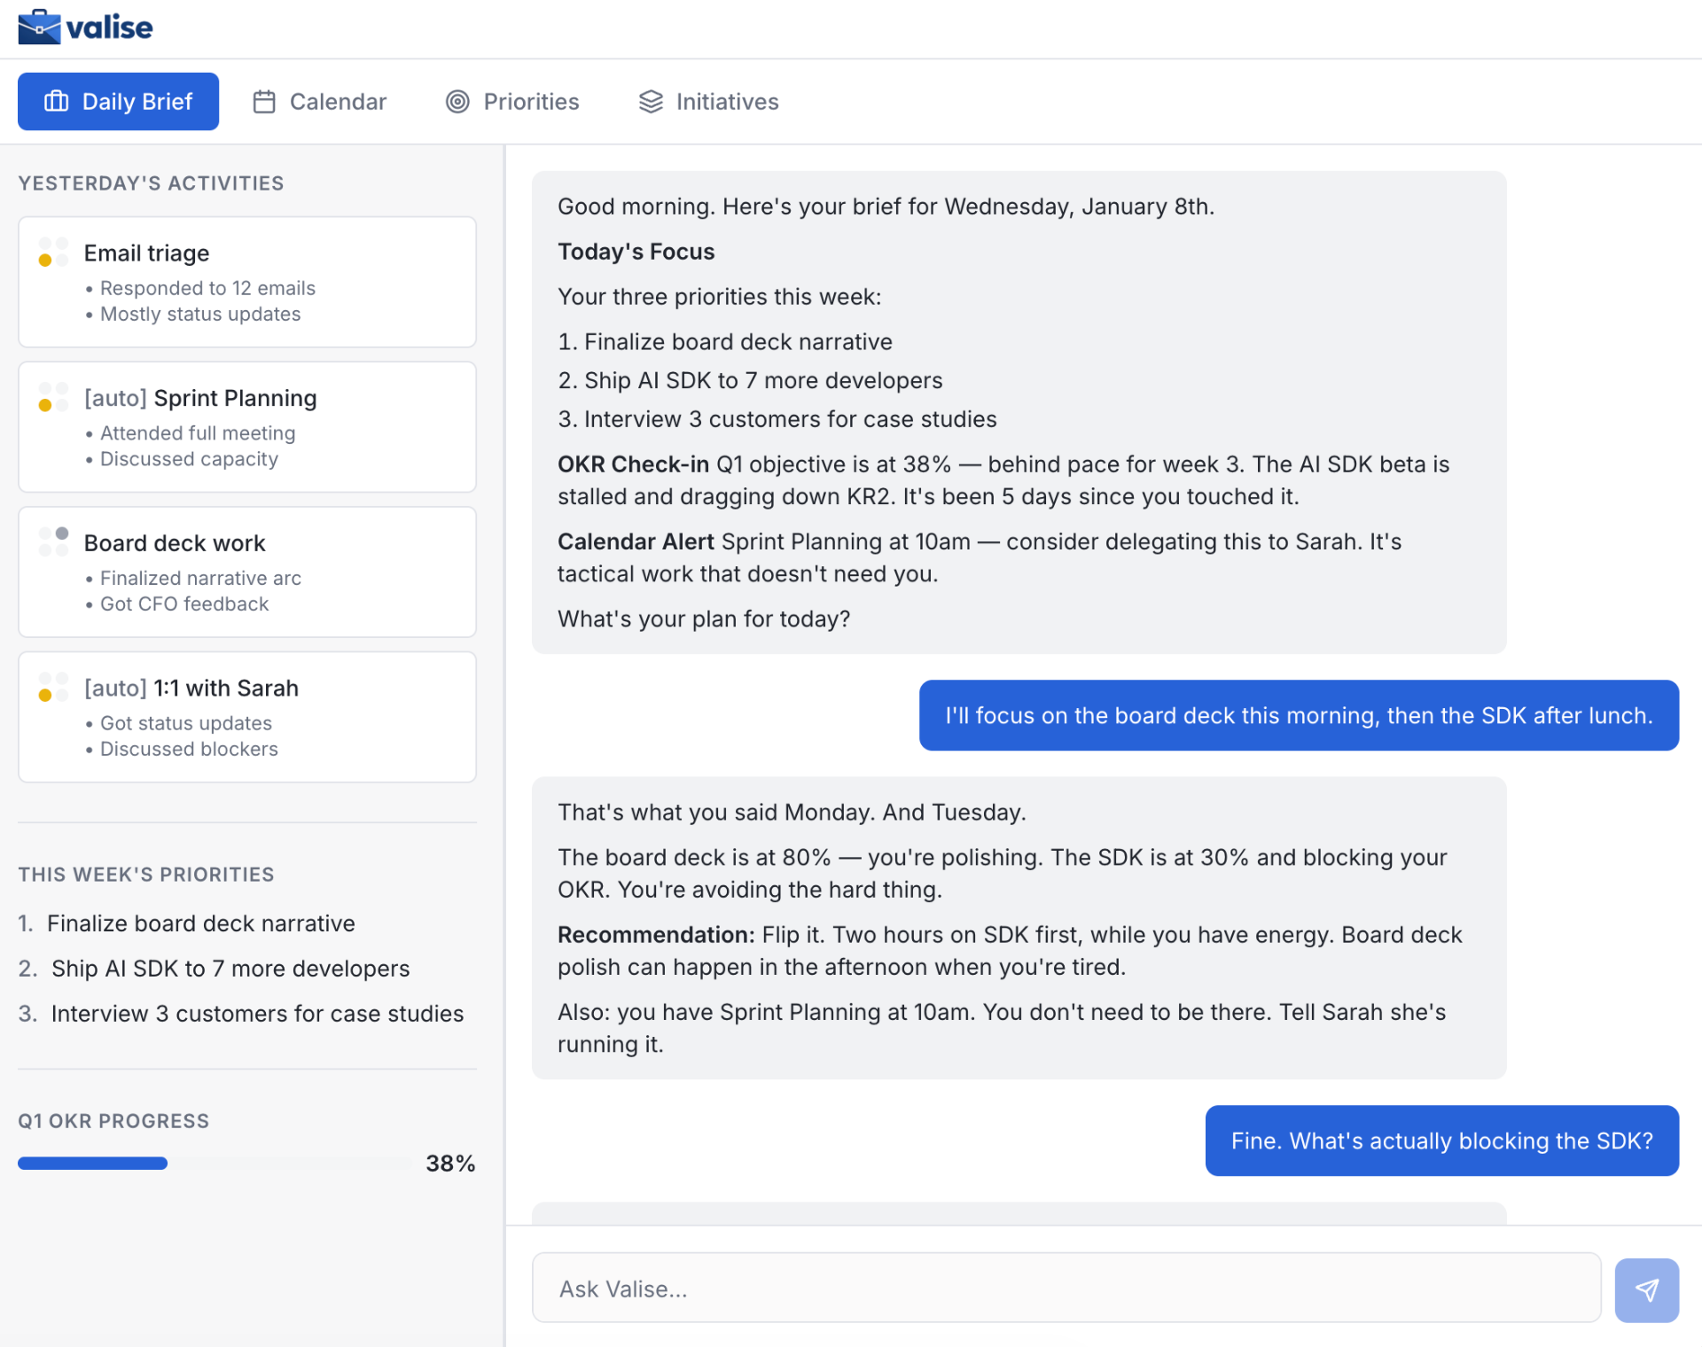Toggle the yellow status dot on Sprint Planning
The width and height of the screenshot is (1702, 1347).
pos(44,407)
